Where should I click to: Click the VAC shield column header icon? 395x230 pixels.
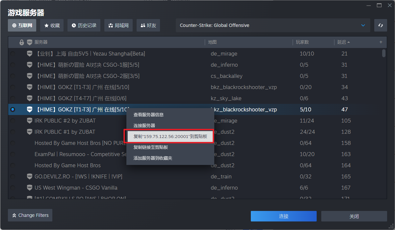pos(30,42)
